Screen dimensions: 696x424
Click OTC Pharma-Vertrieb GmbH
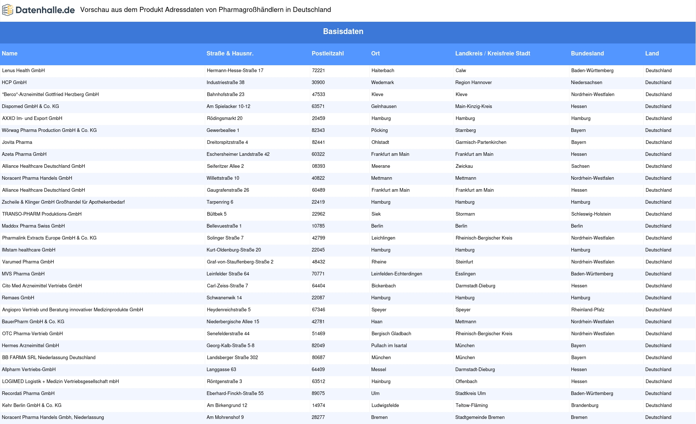[x=32, y=333]
